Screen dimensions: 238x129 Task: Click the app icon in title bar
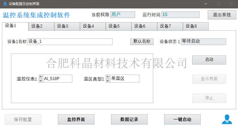(x=5, y=4)
